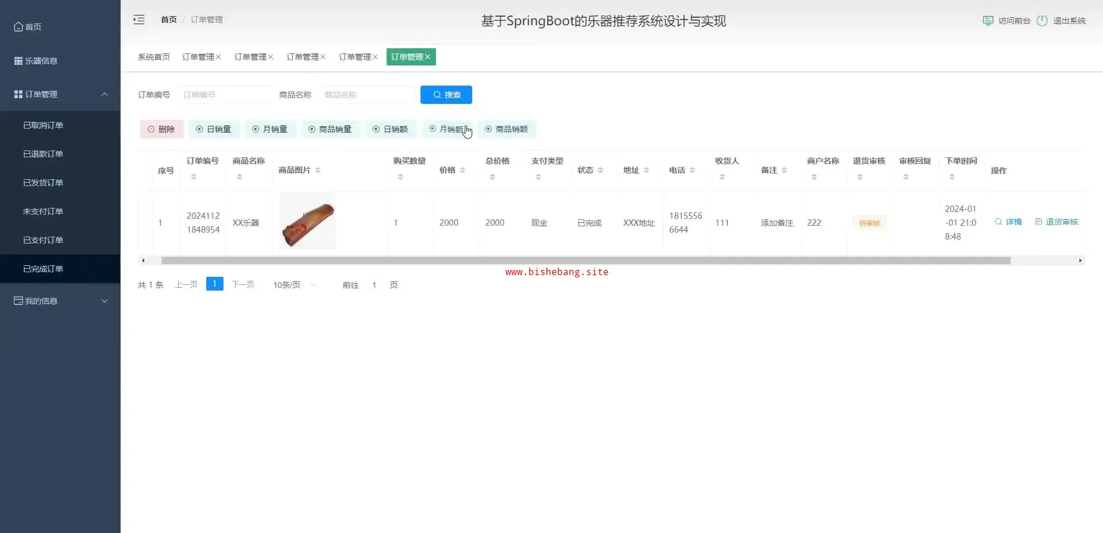This screenshot has width=1103, height=533.
Task: Click the scrollbar's left arrow
Action: tap(143, 261)
